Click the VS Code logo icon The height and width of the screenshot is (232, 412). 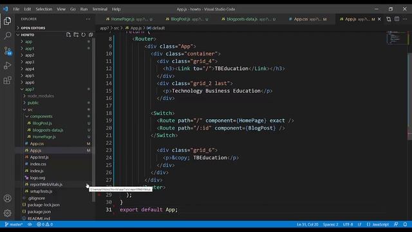tap(5, 9)
